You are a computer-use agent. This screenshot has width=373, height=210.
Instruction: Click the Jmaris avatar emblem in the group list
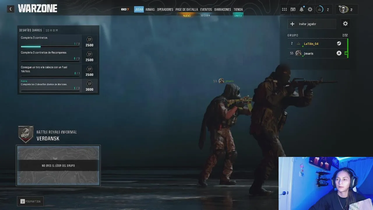pyautogui.click(x=298, y=53)
